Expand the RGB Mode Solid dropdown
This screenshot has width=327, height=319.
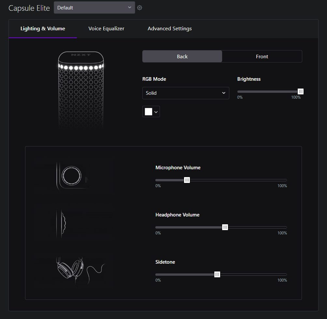pyautogui.click(x=186, y=93)
